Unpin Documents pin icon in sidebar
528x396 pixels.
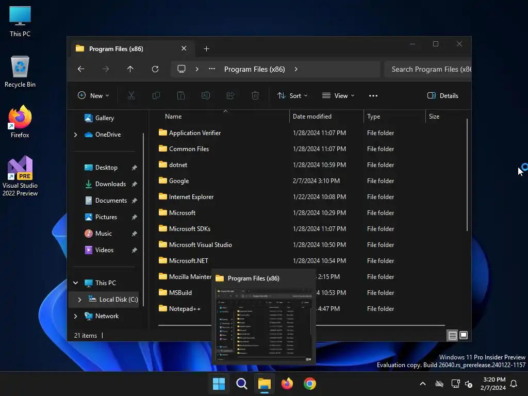[x=135, y=201]
